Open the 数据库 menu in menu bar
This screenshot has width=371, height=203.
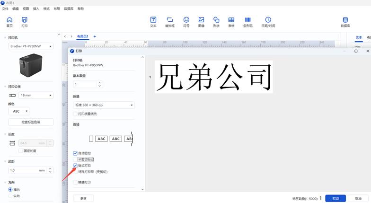[69, 9]
